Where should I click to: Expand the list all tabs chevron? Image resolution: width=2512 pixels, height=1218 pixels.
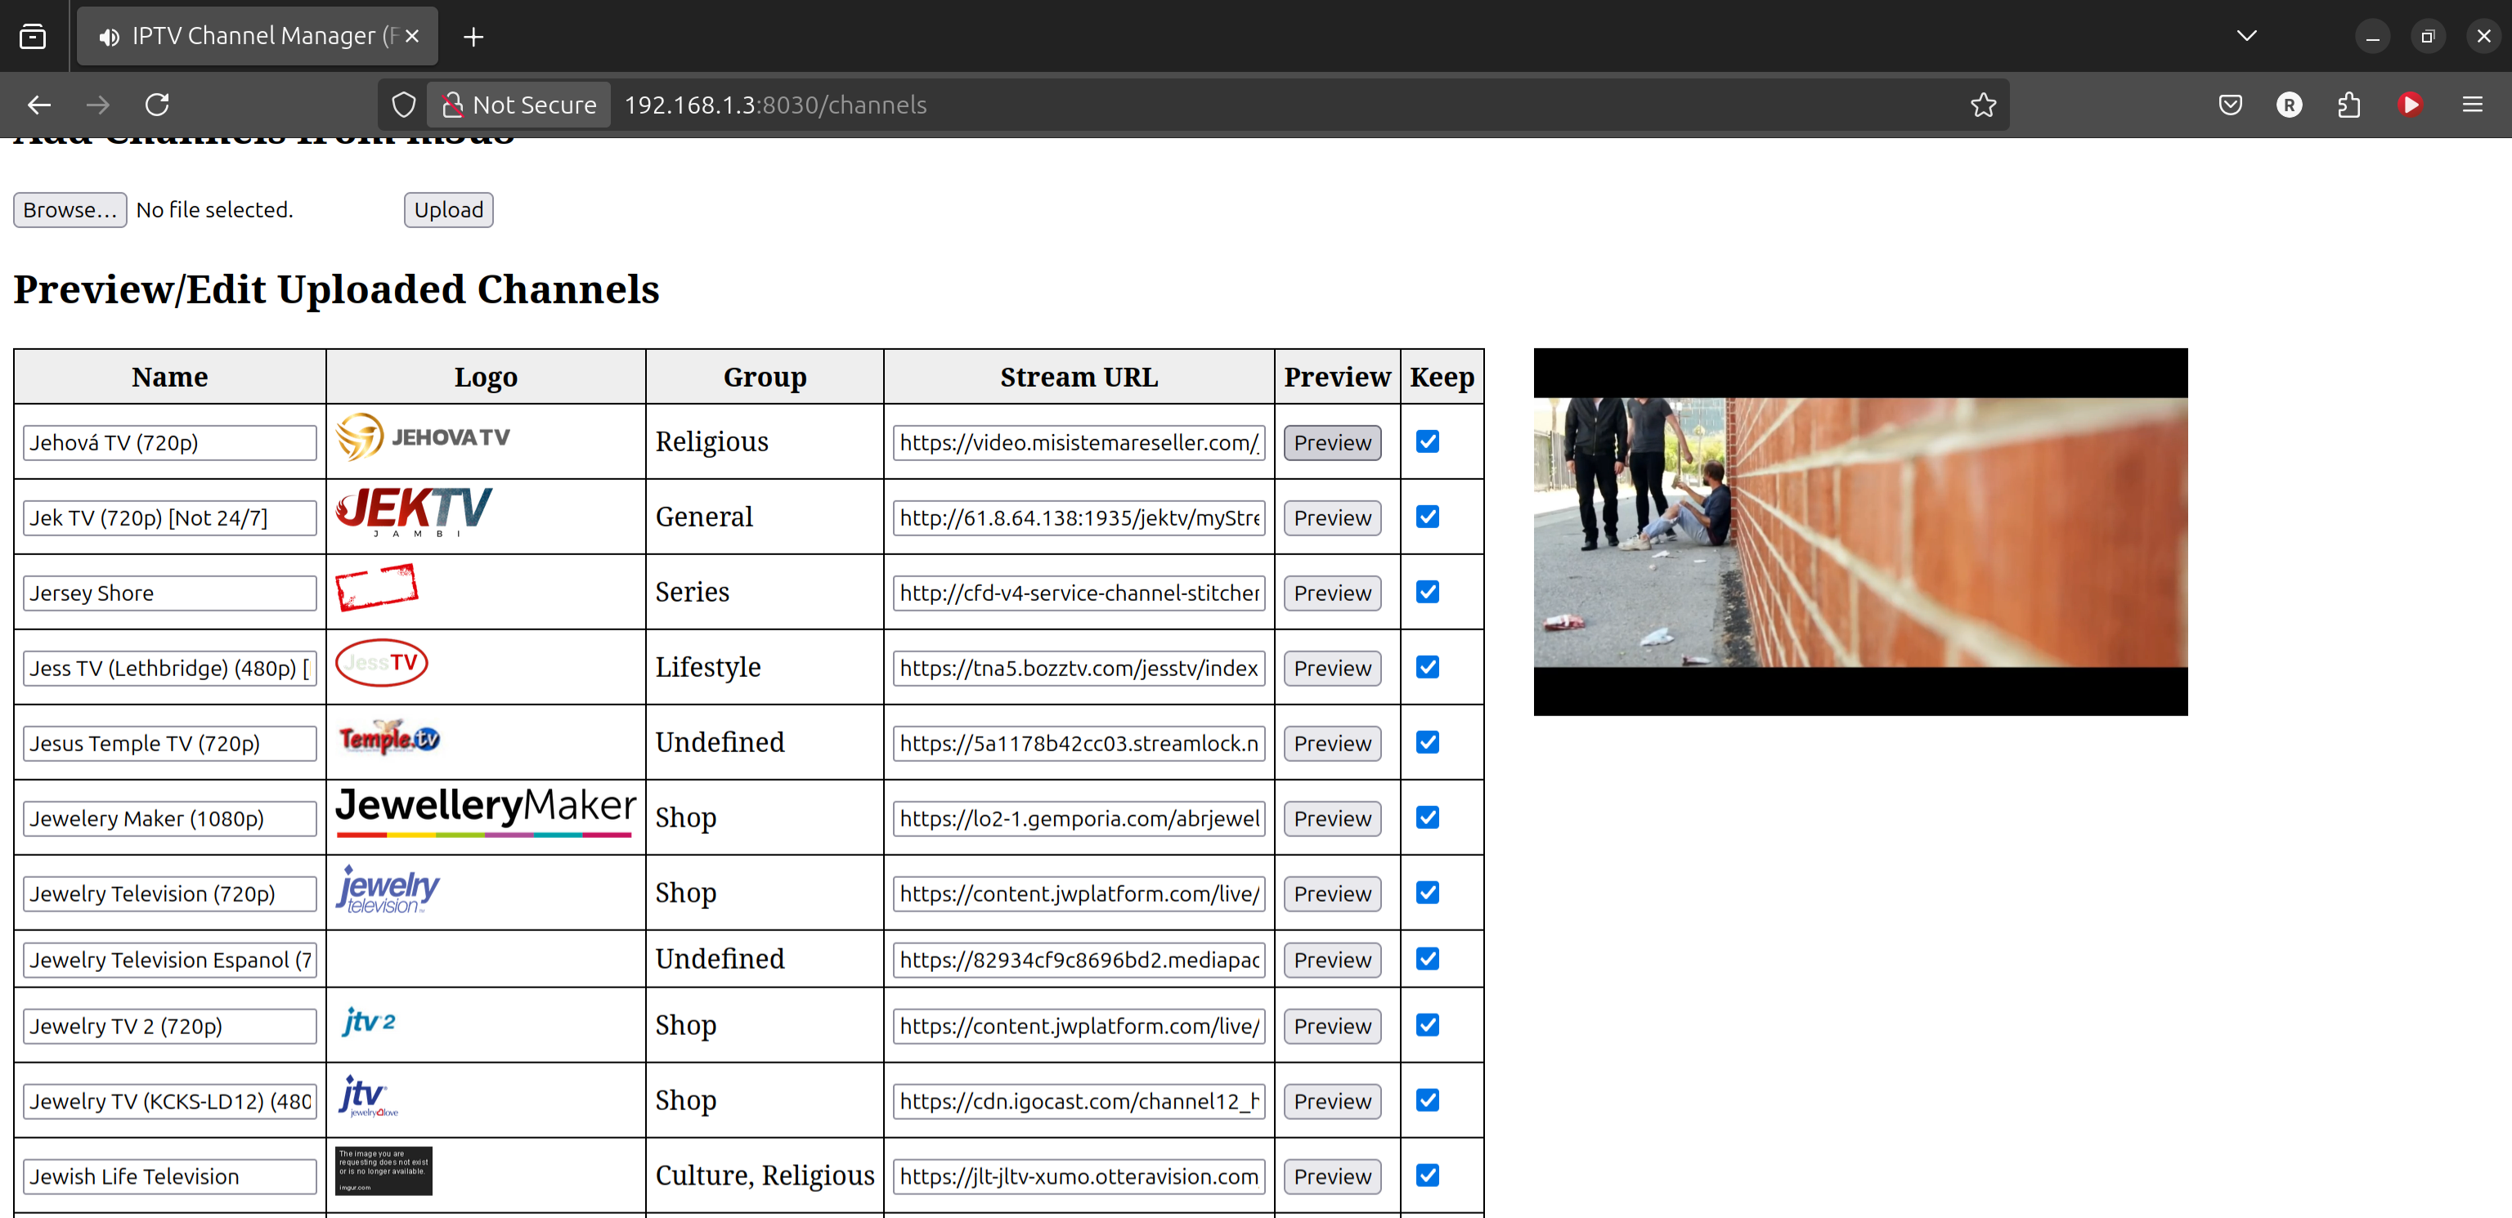coord(2247,36)
